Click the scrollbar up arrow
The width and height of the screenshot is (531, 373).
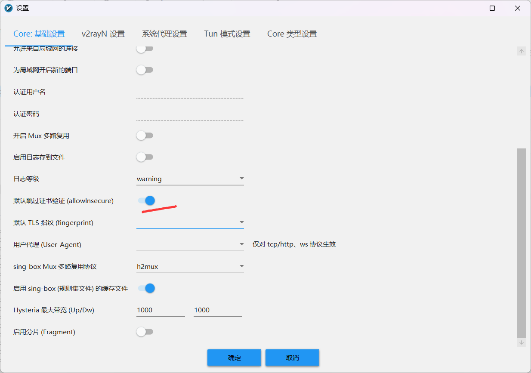point(522,51)
